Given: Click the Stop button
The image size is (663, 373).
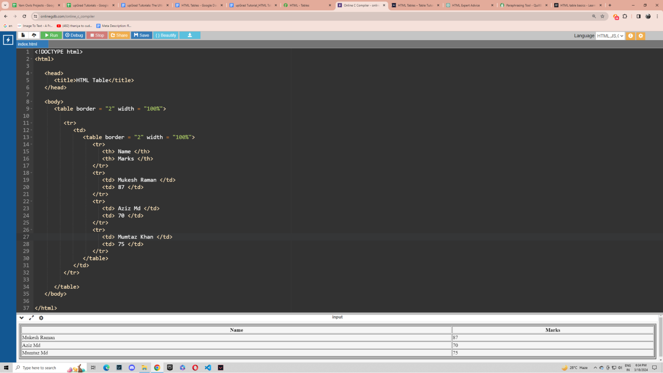Looking at the screenshot, I should tap(97, 35).
